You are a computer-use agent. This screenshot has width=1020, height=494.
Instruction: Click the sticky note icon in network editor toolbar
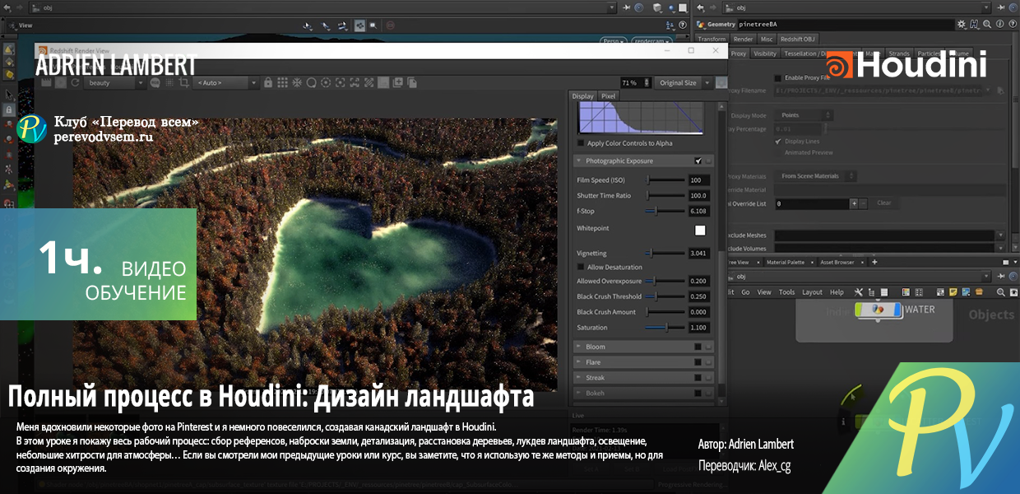[953, 292]
